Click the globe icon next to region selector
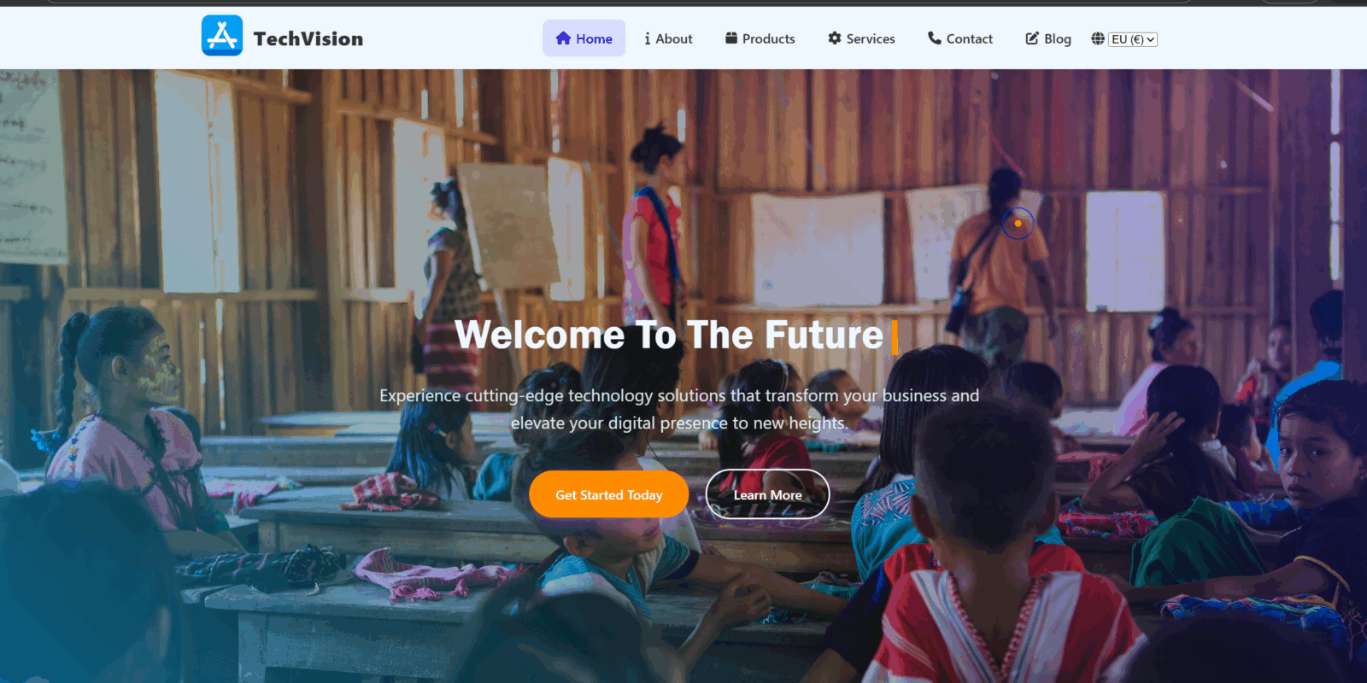The height and width of the screenshot is (683, 1367). point(1098,38)
